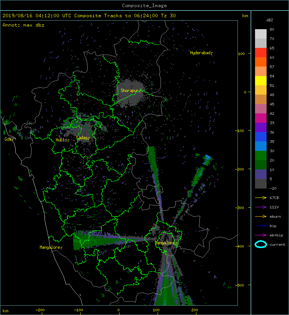Click the 42 dBZ magenta swatch
The height and width of the screenshot is (315, 289).
pos(261,118)
